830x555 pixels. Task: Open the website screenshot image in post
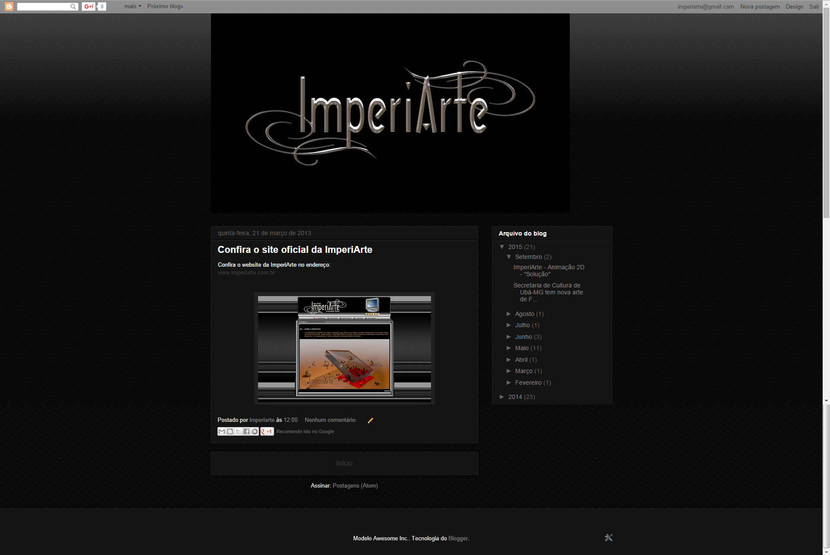(x=345, y=348)
